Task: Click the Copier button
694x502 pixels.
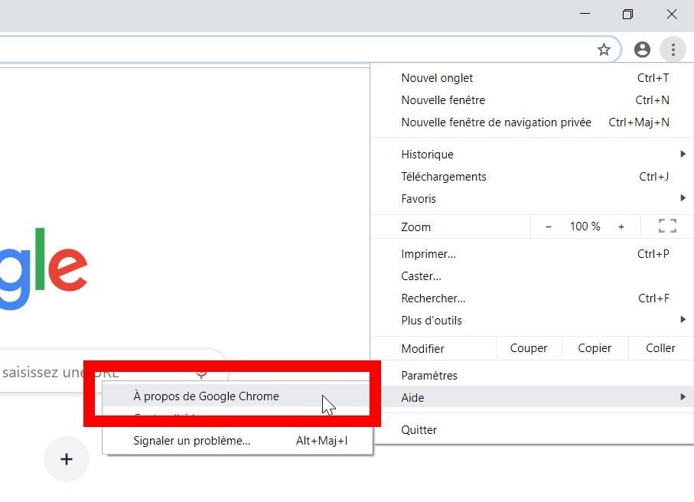Action: pyautogui.click(x=595, y=348)
